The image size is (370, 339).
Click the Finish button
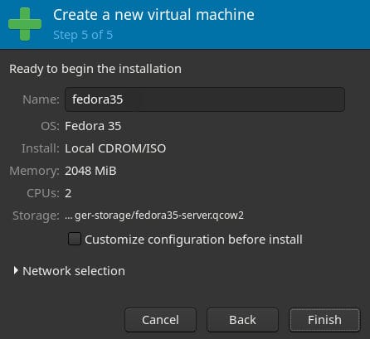tap(324, 320)
